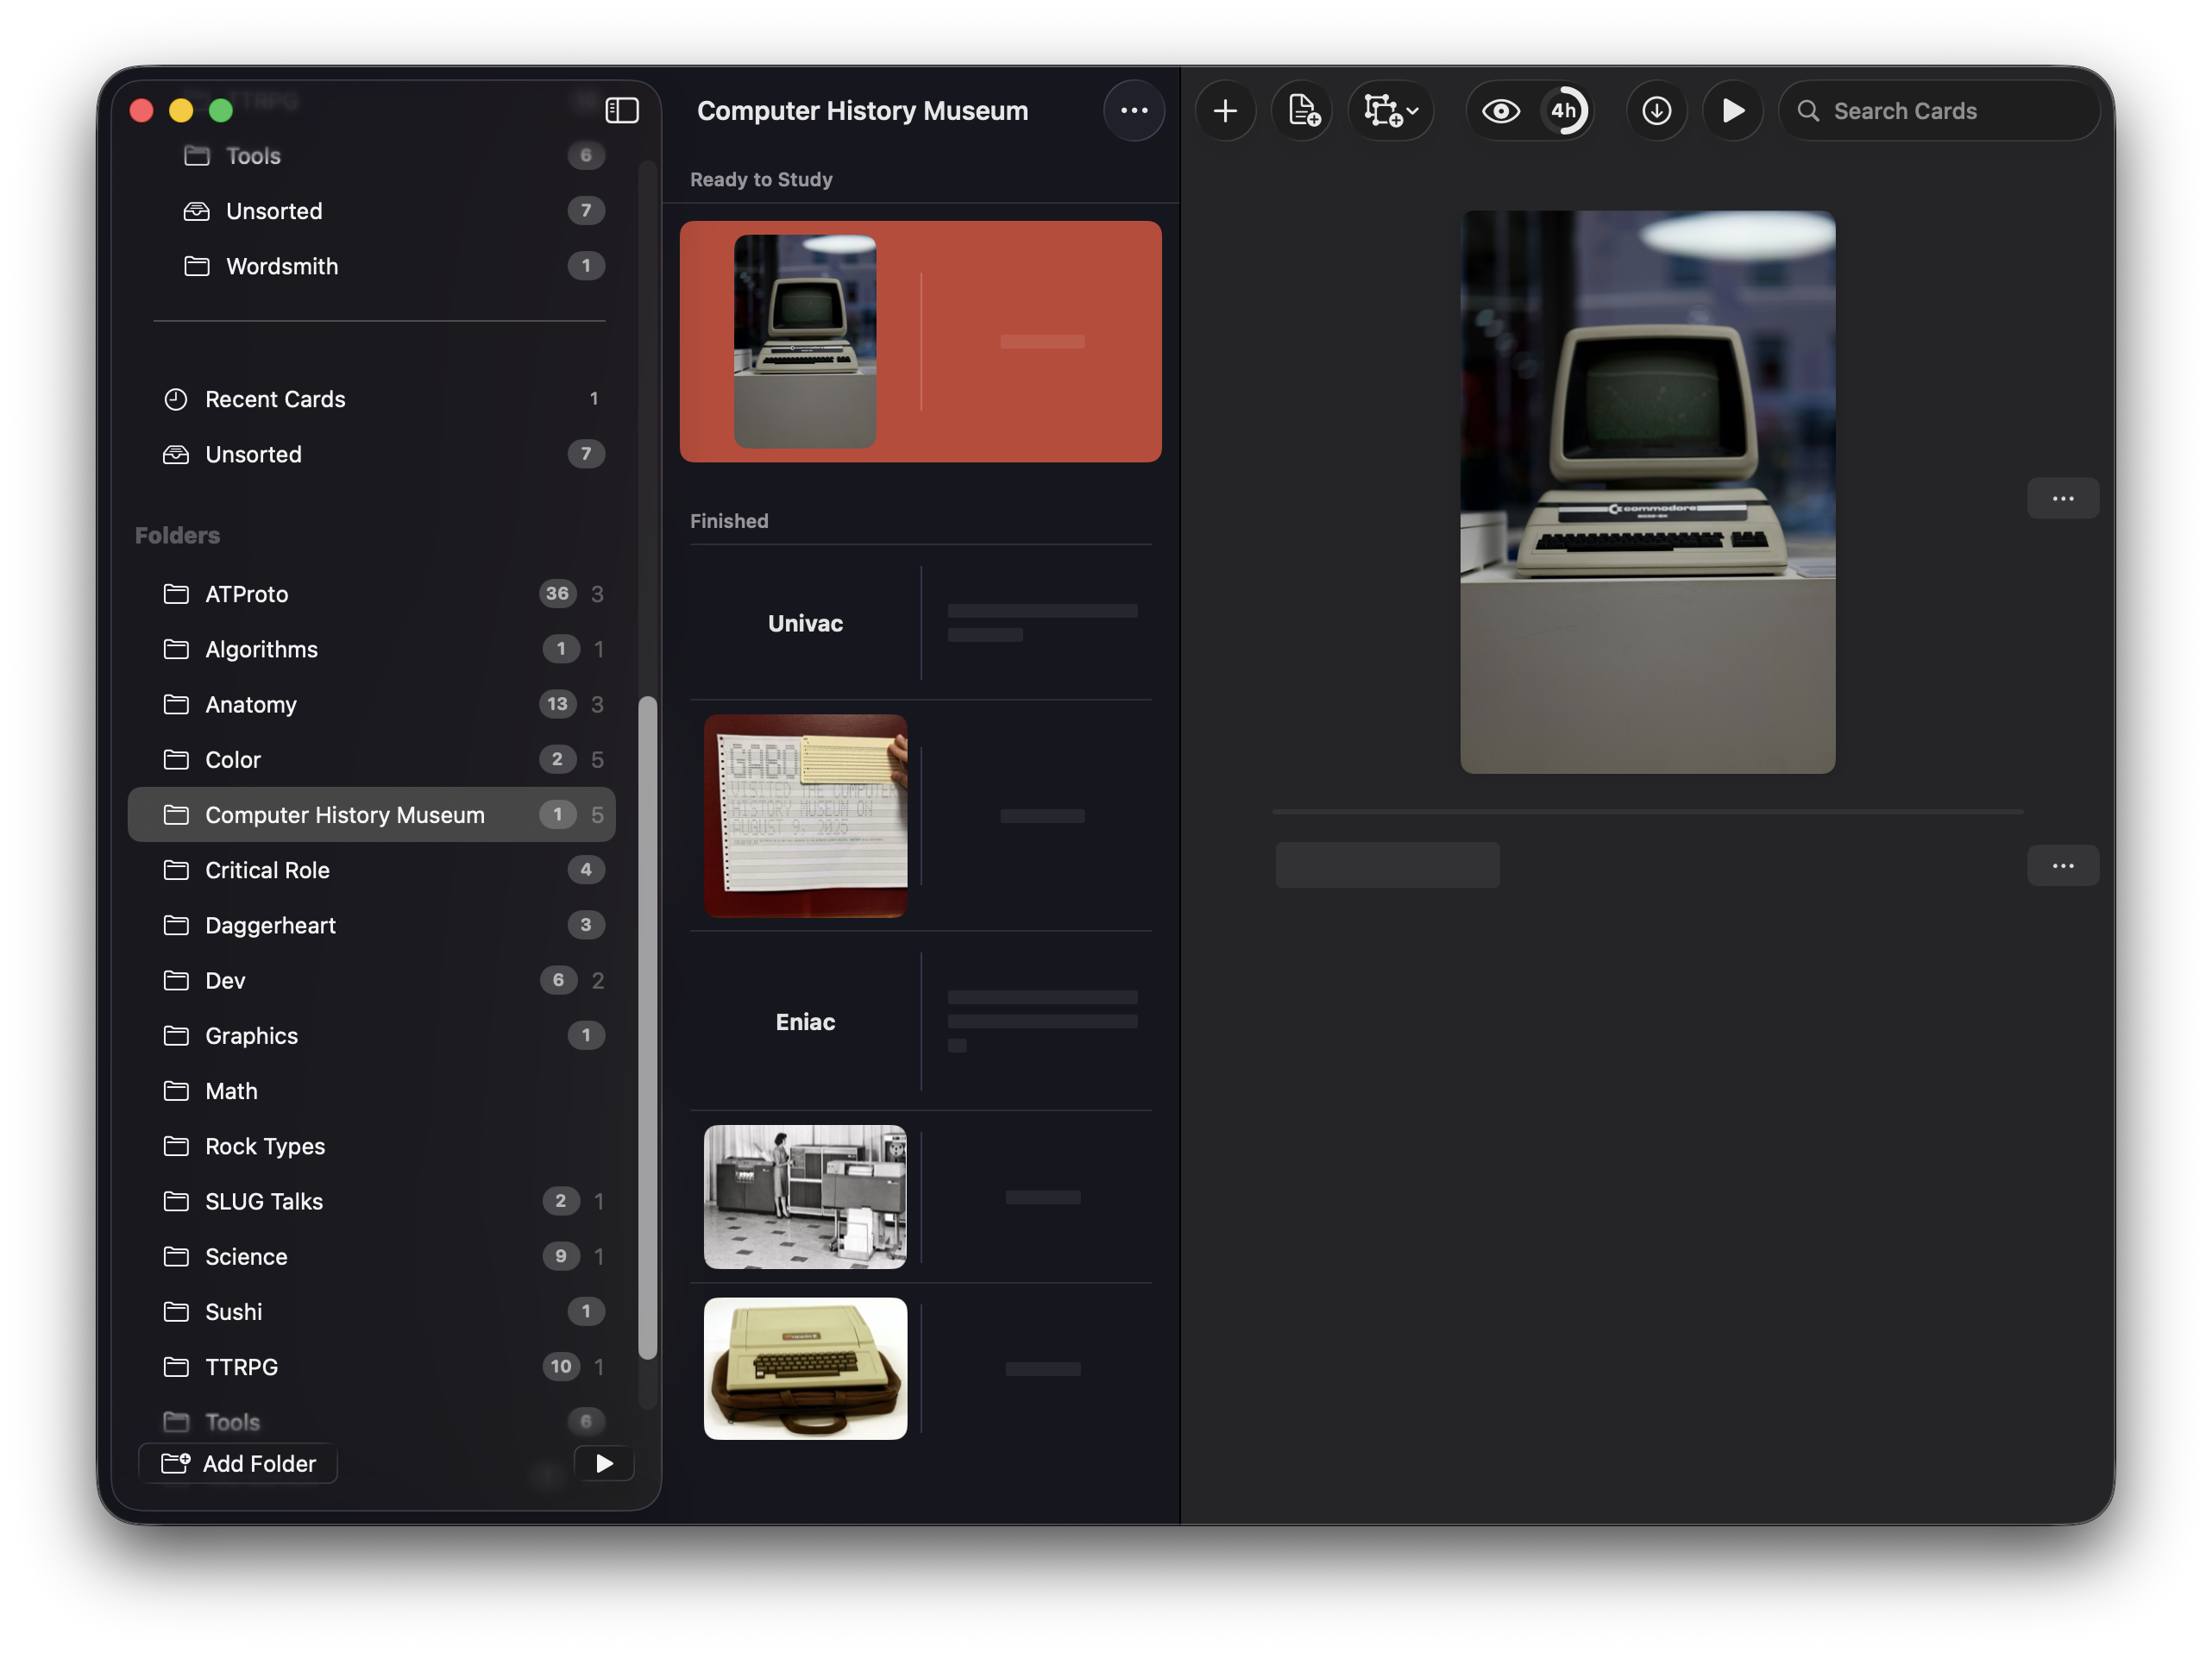Click the 4h timer toggle
The image size is (2212, 1653).
1565,111
